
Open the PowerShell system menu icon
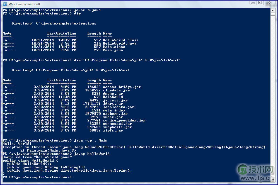5,4
